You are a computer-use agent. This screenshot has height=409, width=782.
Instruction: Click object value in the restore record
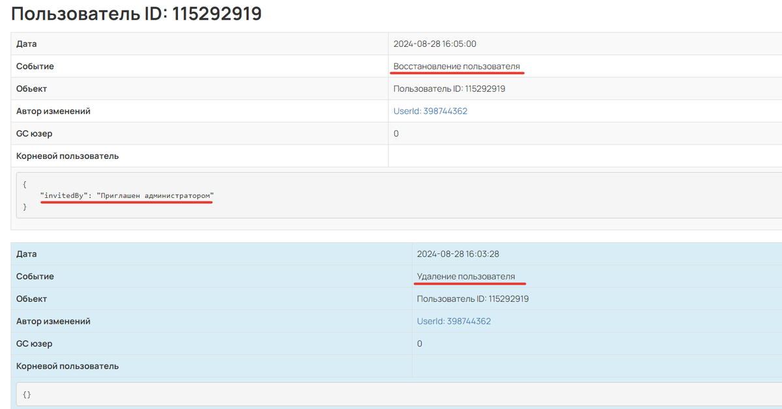click(x=450, y=89)
